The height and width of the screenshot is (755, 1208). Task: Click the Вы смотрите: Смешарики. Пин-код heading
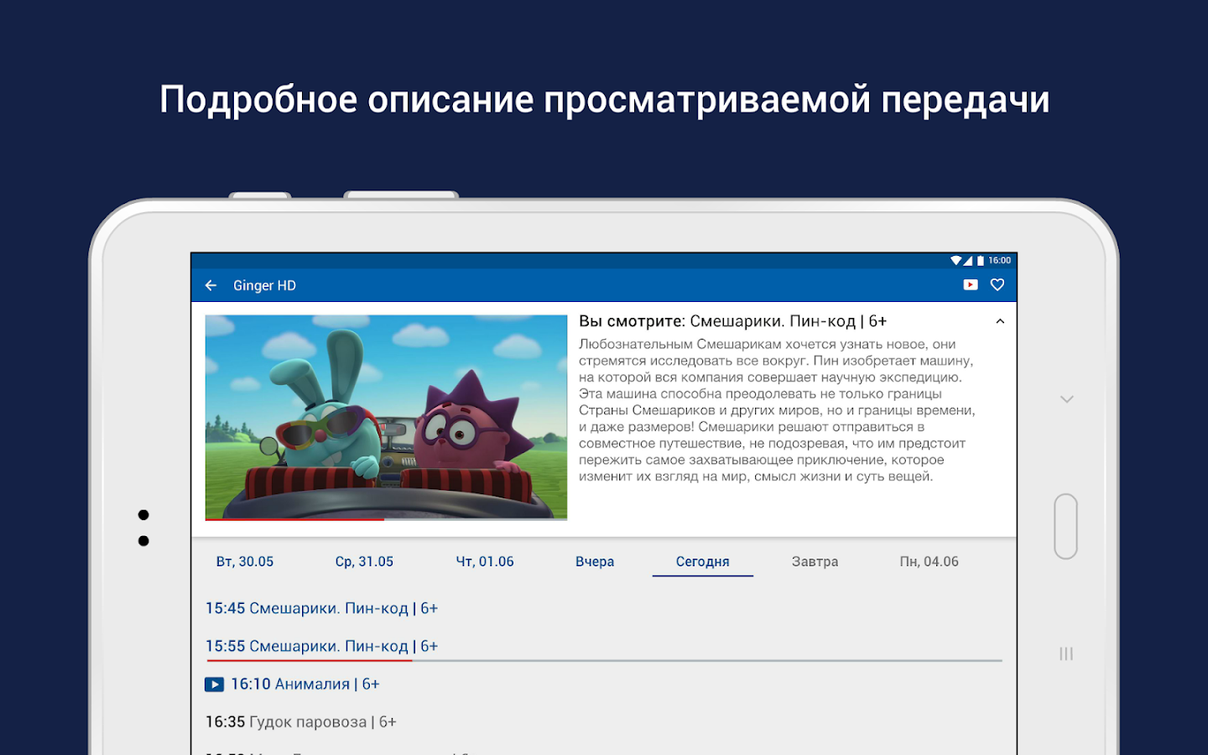732,321
